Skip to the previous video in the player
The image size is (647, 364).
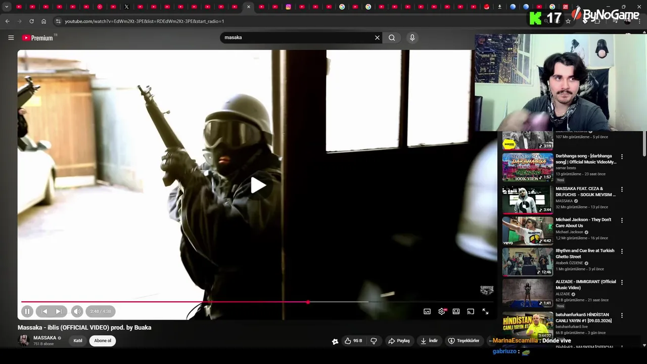(44, 311)
